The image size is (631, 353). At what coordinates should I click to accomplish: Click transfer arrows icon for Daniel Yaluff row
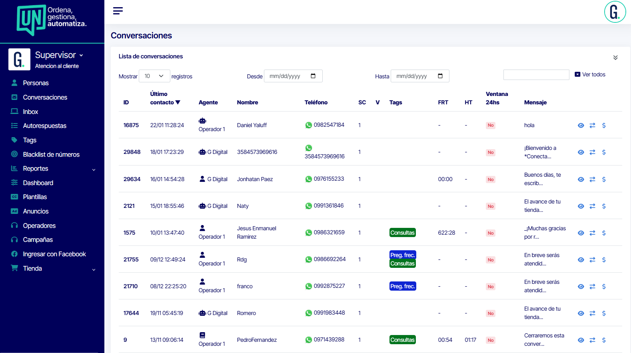592,126
